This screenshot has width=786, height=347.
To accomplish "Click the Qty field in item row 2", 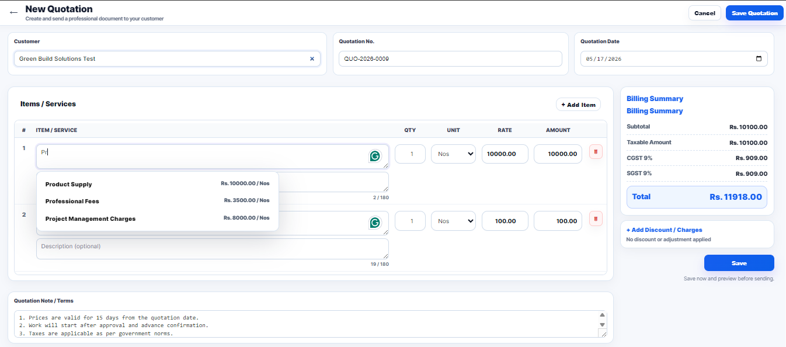I will (x=410, y=221).
